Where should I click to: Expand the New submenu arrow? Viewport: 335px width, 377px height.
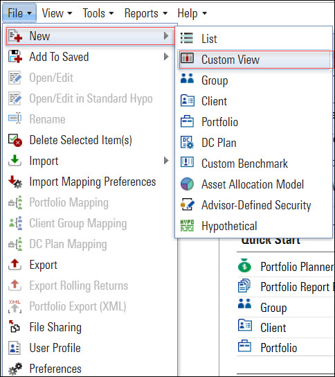[x=166, y=36]
